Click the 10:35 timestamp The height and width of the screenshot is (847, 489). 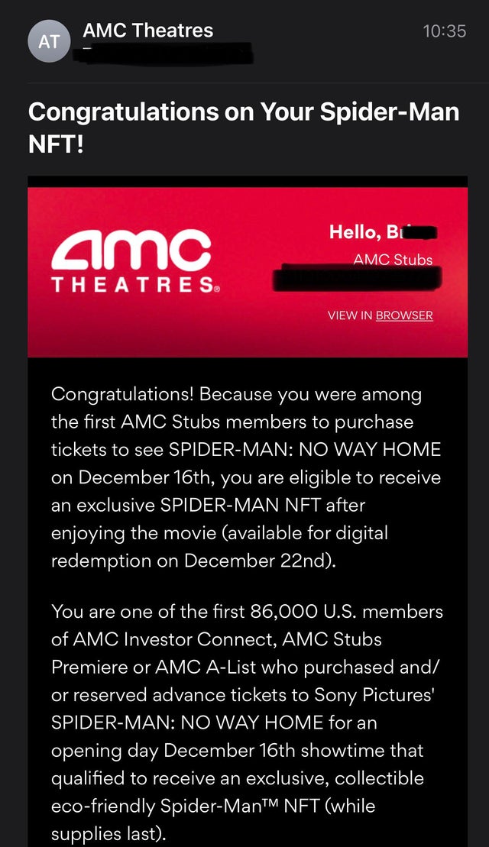tap(445, 31)
